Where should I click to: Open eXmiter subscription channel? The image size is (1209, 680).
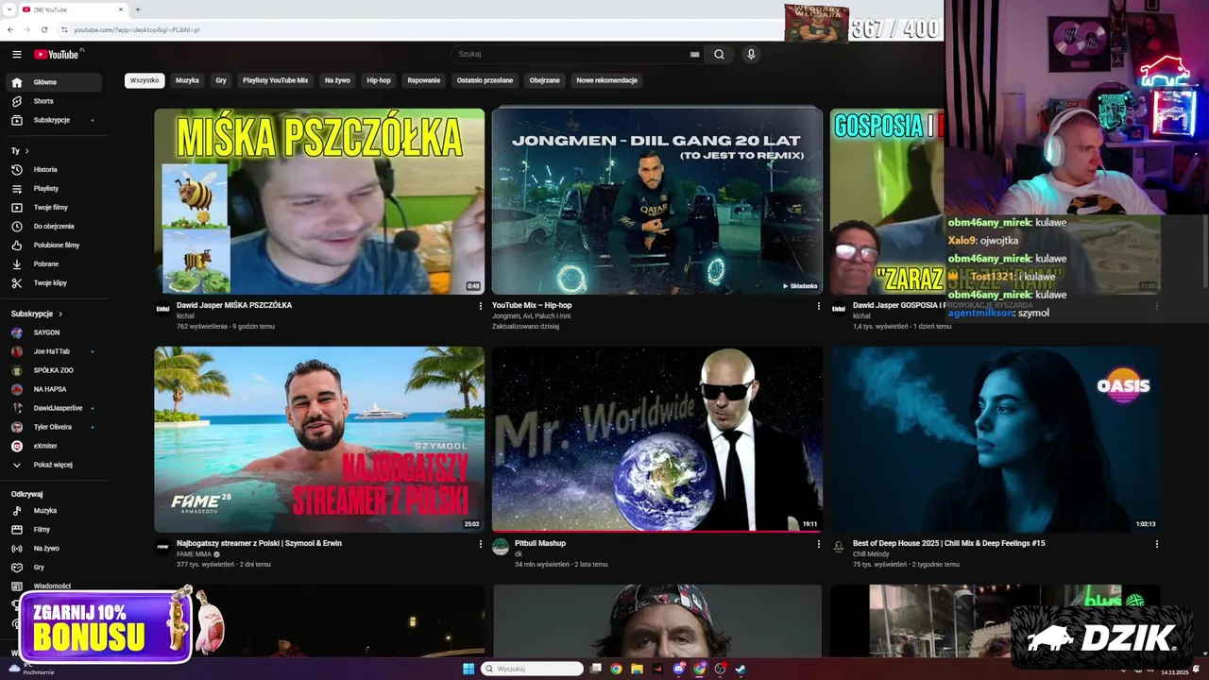pyautogui.click(x=53, y=446)
